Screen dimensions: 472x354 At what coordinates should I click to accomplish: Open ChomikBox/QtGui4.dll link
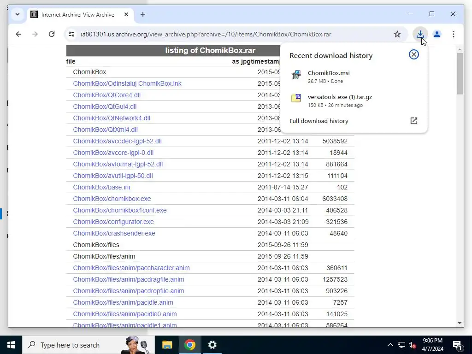click(105, 106)
